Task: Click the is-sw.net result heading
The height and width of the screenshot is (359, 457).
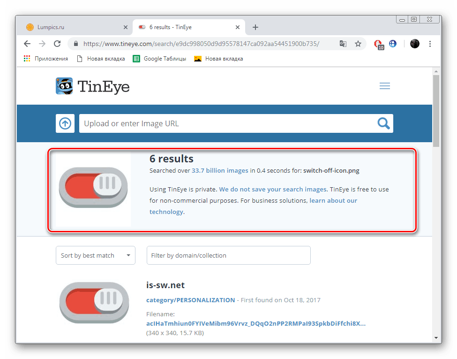Action: click(165, 285)
